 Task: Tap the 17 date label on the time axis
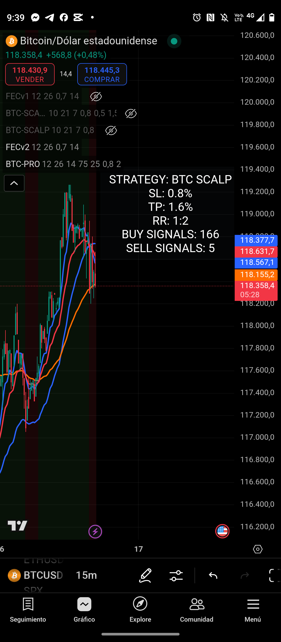[x=138, y=549]
